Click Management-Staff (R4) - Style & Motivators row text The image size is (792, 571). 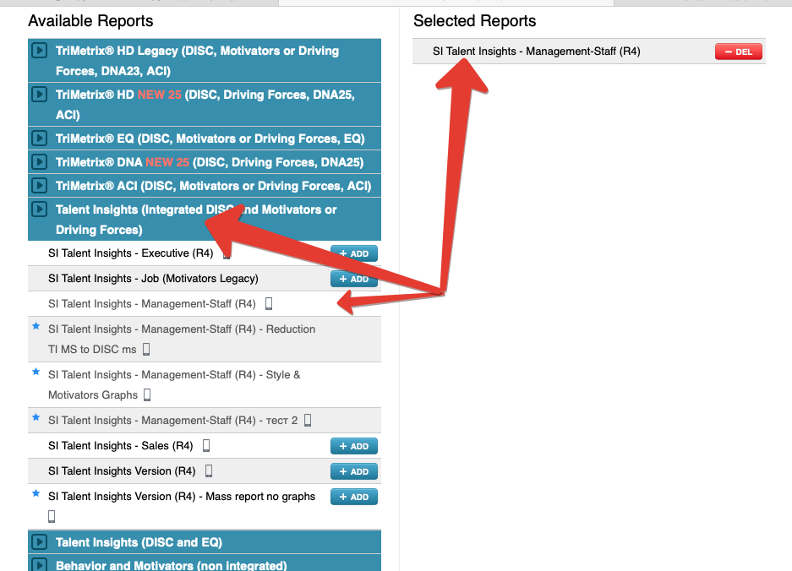click(x=174, y=384)
